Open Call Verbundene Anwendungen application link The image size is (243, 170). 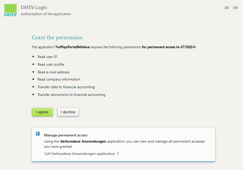80,154
